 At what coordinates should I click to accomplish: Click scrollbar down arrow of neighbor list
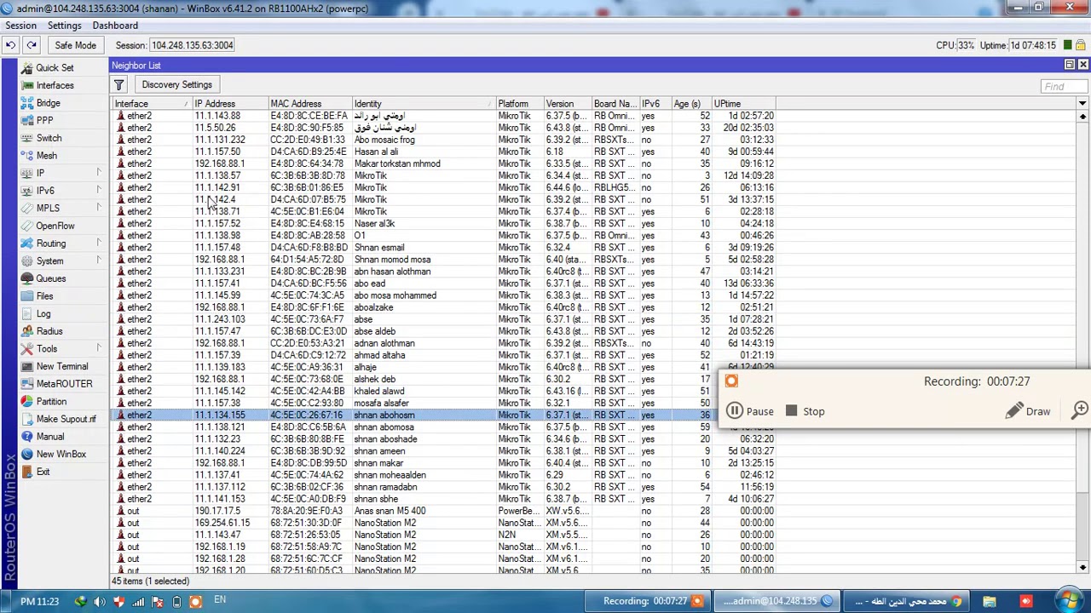coord(1082,568)
